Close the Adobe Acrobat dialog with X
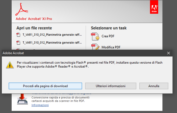177x113 pixels. [x=169, y=53]
